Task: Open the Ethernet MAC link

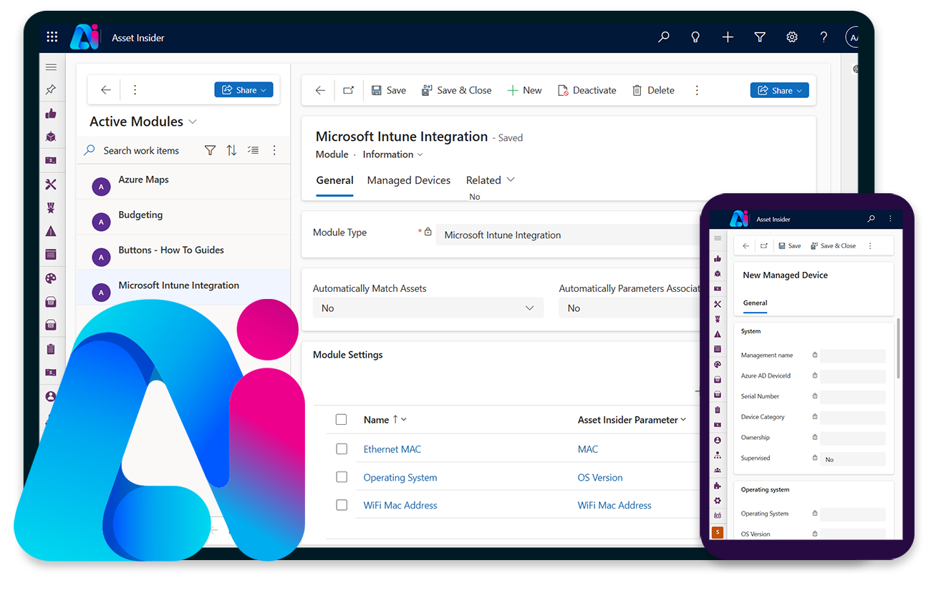Action: [x=392, y=449]
